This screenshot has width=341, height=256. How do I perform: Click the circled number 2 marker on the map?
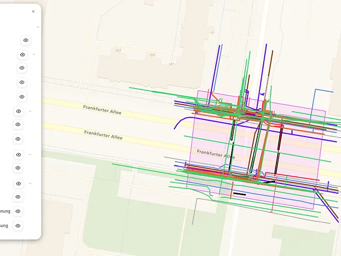pyautogui.click(x=212, y=33)
